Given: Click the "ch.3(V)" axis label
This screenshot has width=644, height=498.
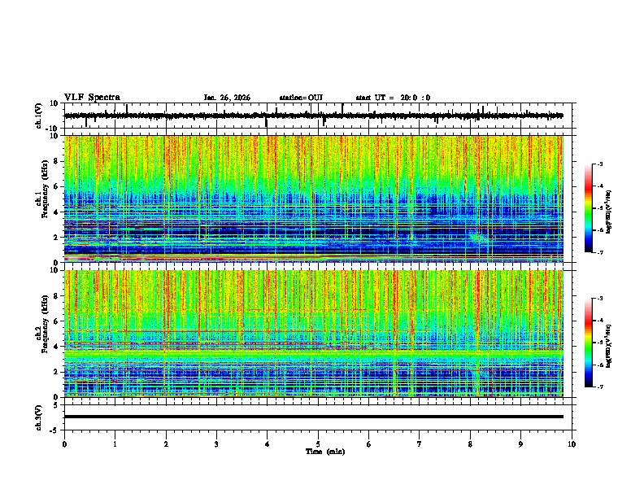Looking at the screenshot, I should 39,417.
